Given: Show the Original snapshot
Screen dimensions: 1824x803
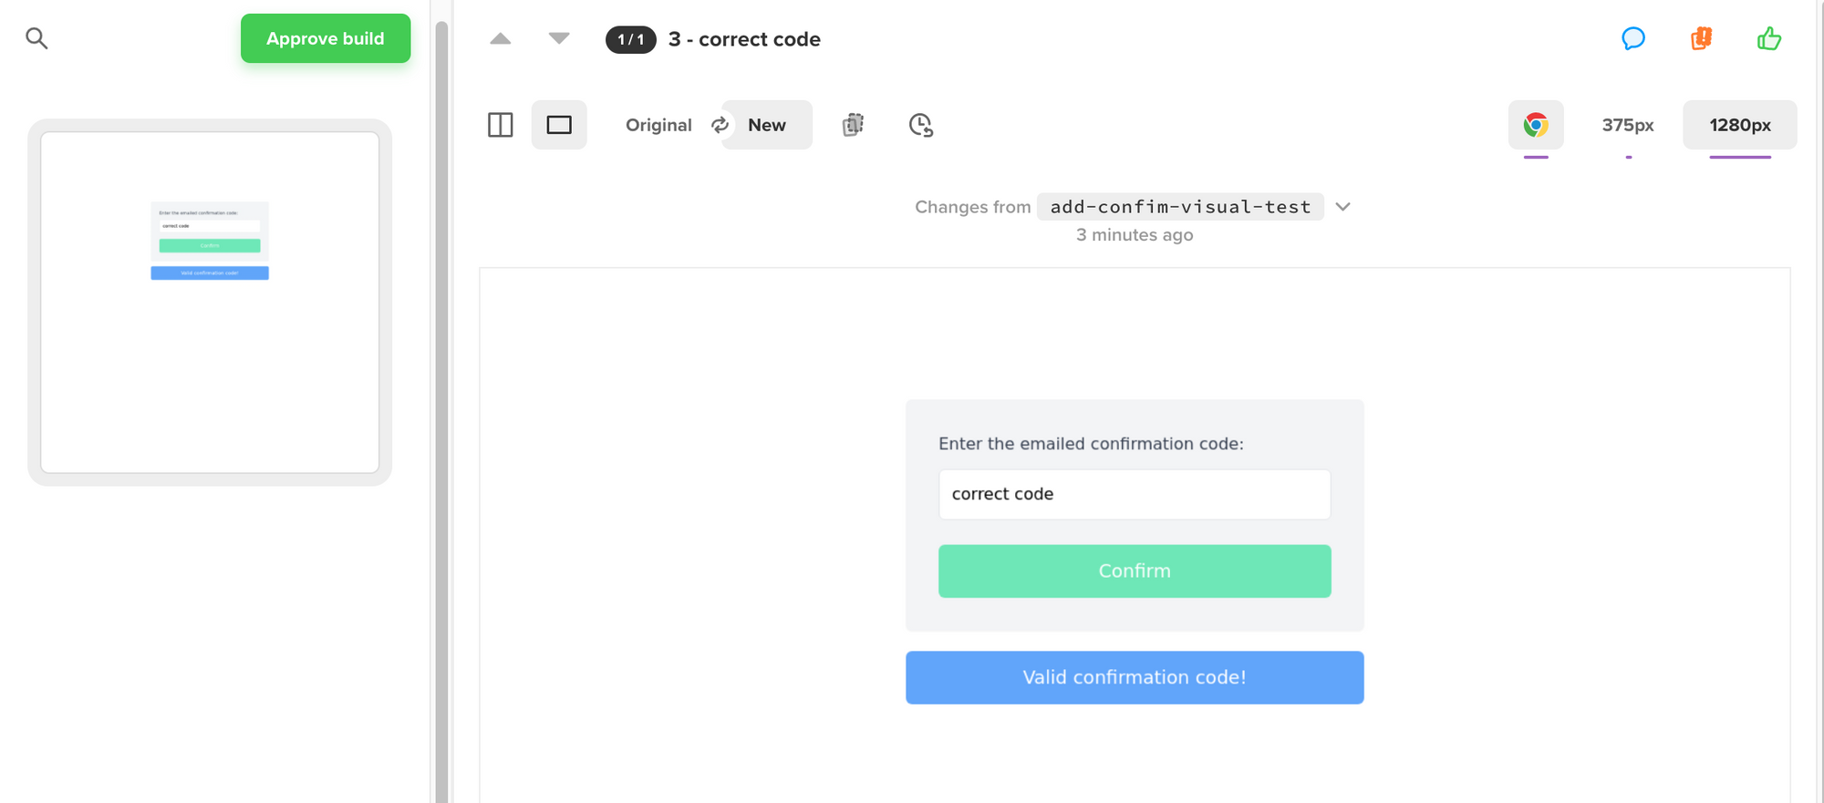Looking at the screenshot, I should pos(658,125).
